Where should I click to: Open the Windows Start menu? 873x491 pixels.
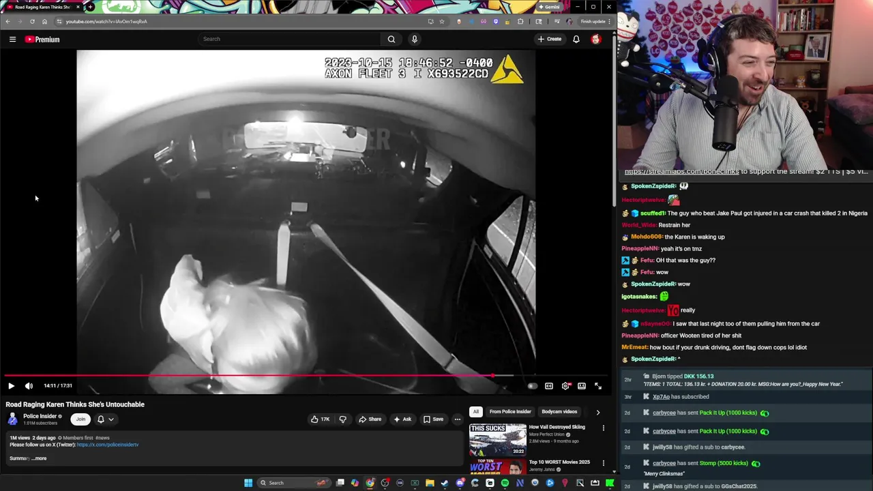click(248, 483)
